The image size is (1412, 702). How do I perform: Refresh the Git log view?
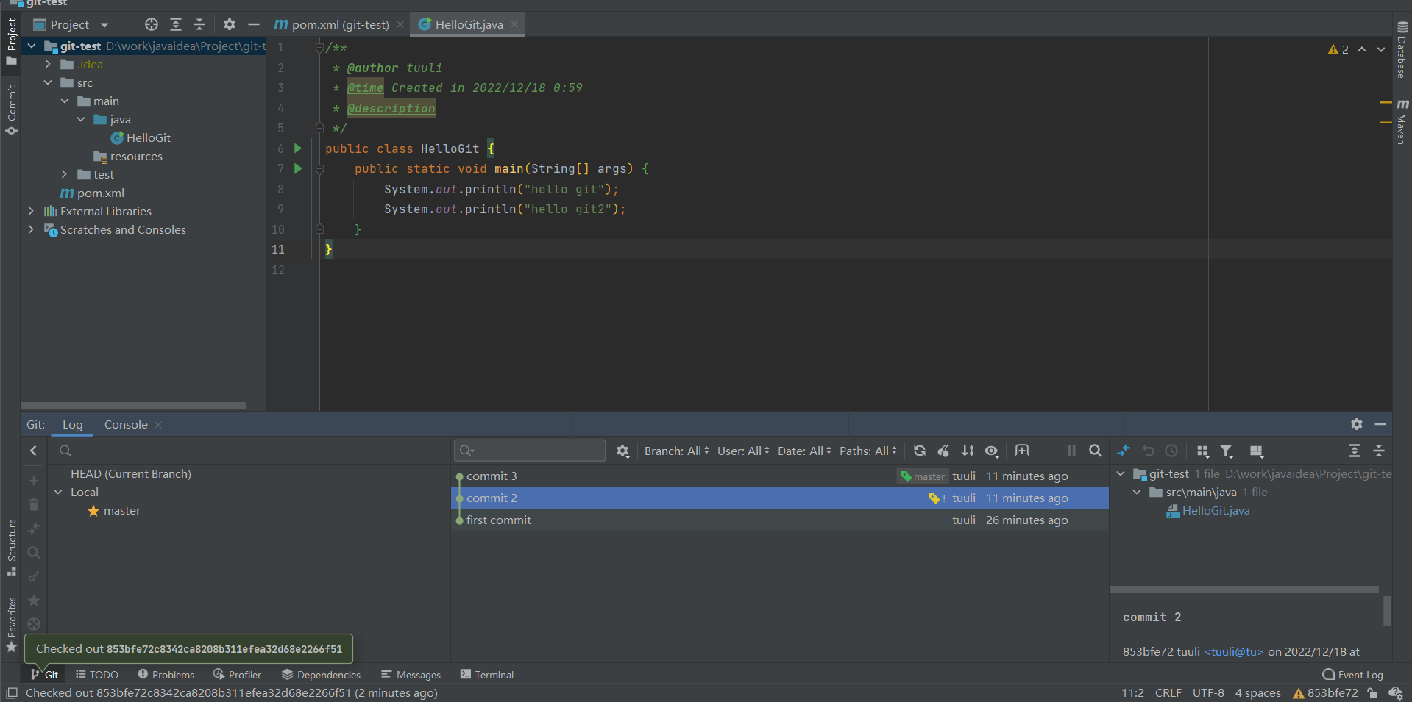(919, 451)
